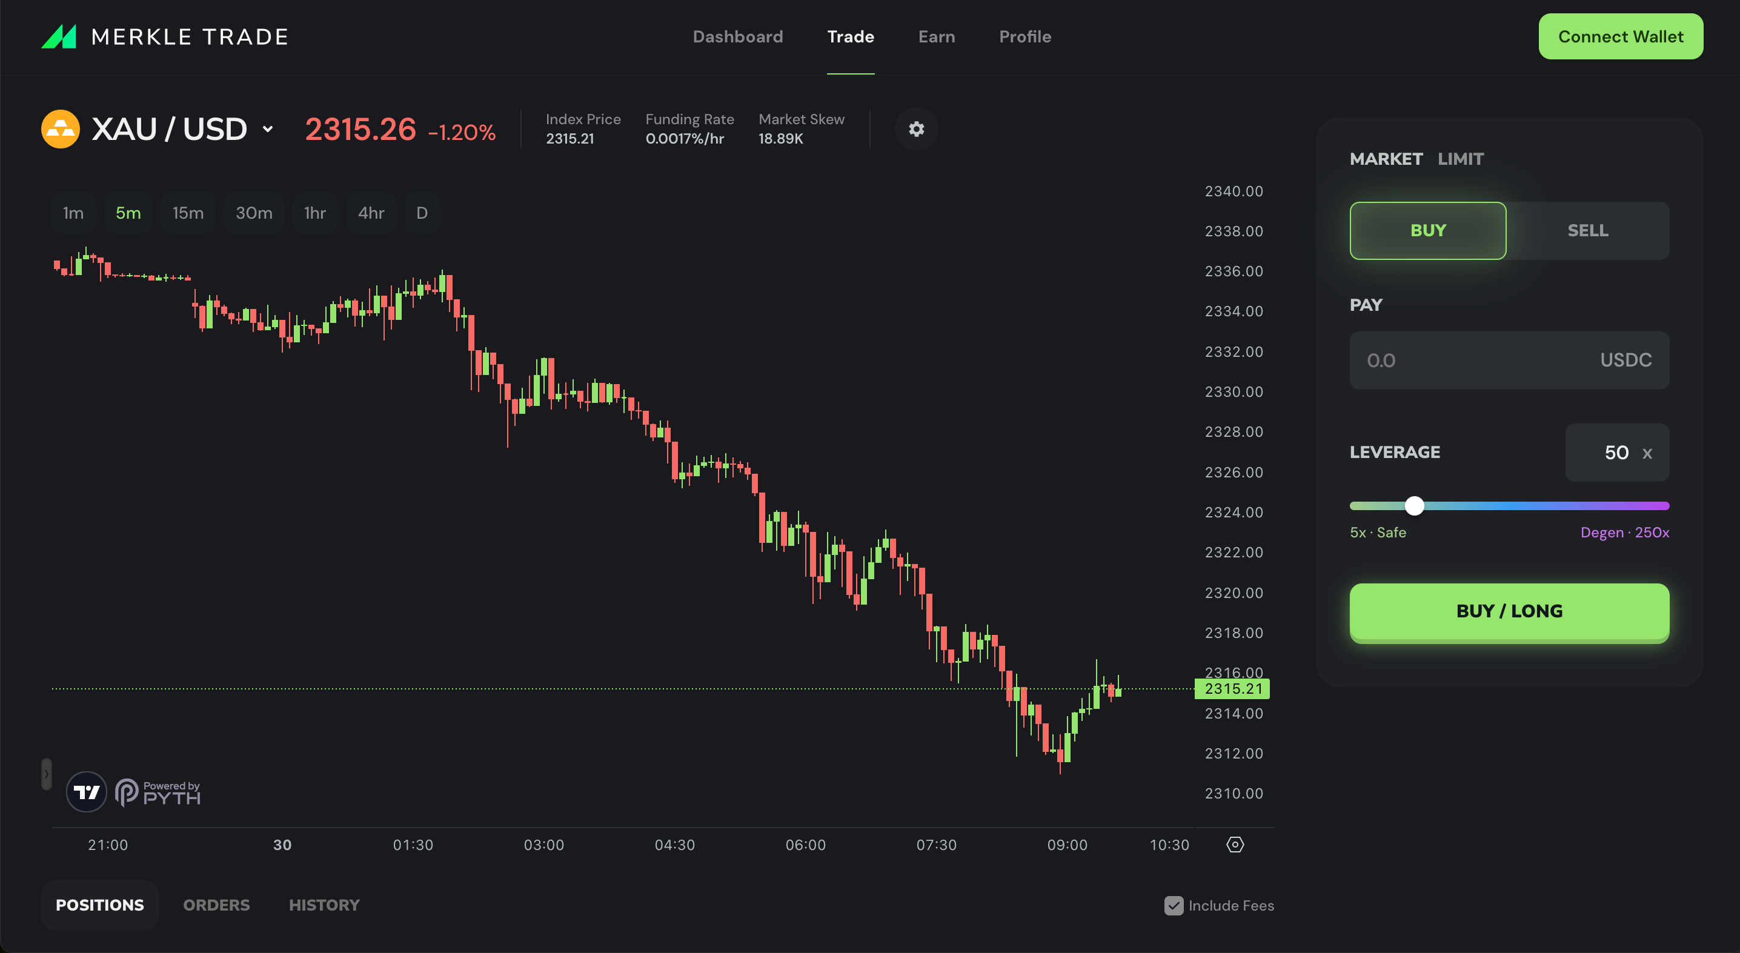Open chart settings gear icon
The height and width of the screenshot is (953, 1740).
tap(916, 129)
